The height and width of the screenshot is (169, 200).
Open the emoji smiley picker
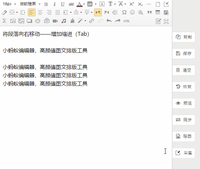(x=132, y=13)
